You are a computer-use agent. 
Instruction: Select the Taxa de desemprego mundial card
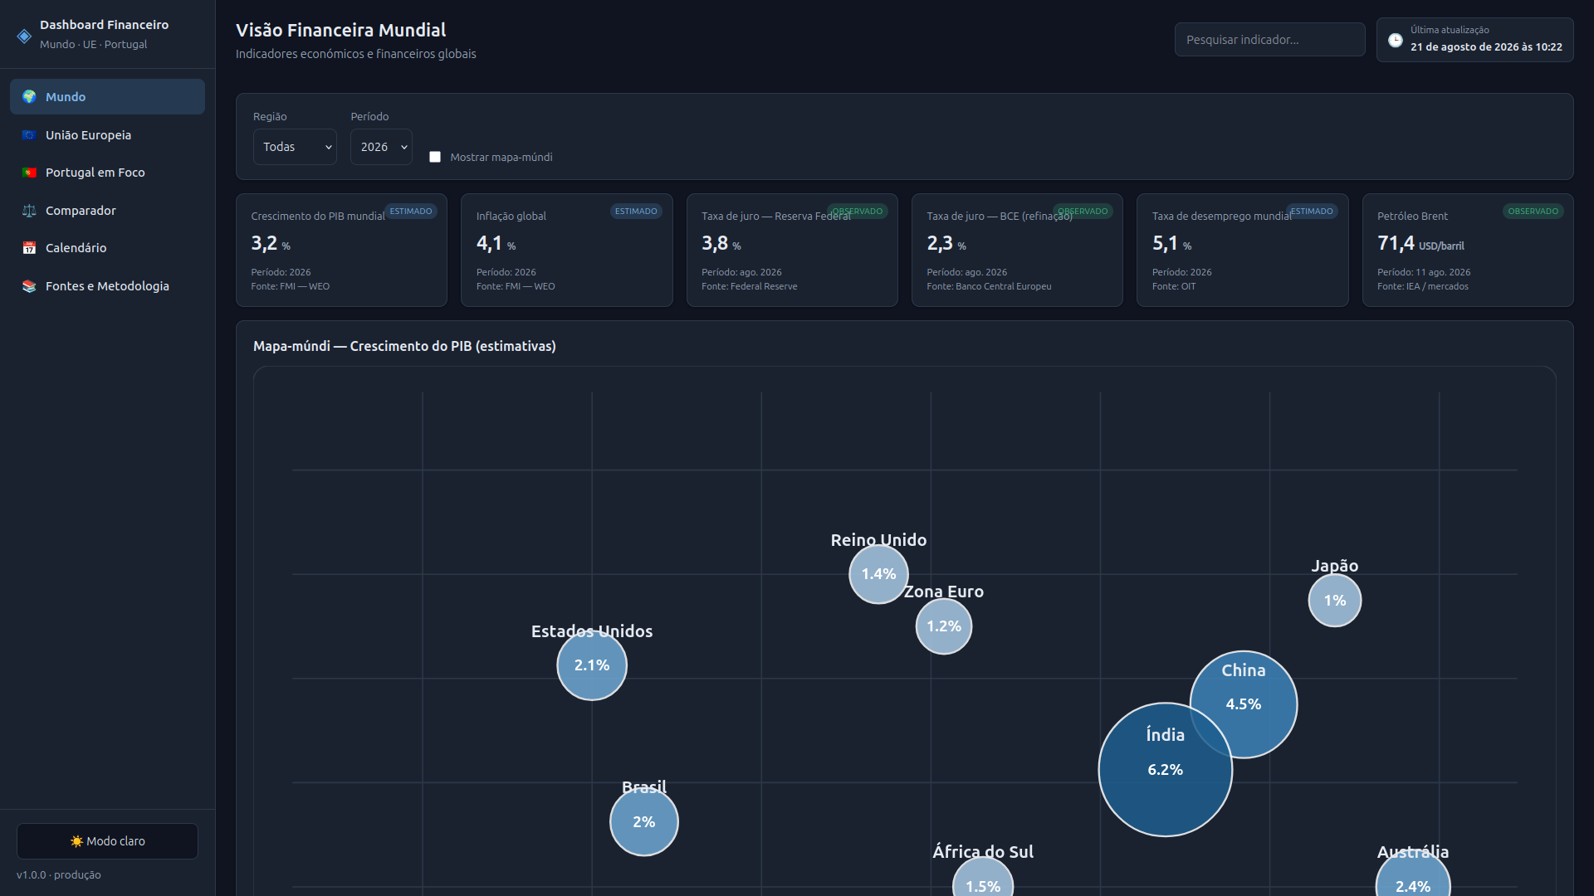point(1243,250)
